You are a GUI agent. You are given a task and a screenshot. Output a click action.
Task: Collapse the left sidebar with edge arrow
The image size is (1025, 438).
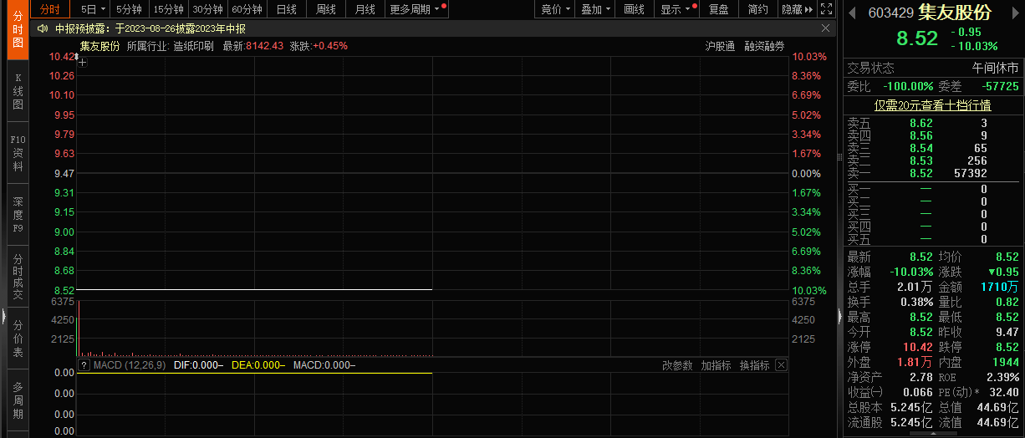click(x=3, y=316)
